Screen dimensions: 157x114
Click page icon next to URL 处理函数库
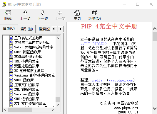coord(11,61)
